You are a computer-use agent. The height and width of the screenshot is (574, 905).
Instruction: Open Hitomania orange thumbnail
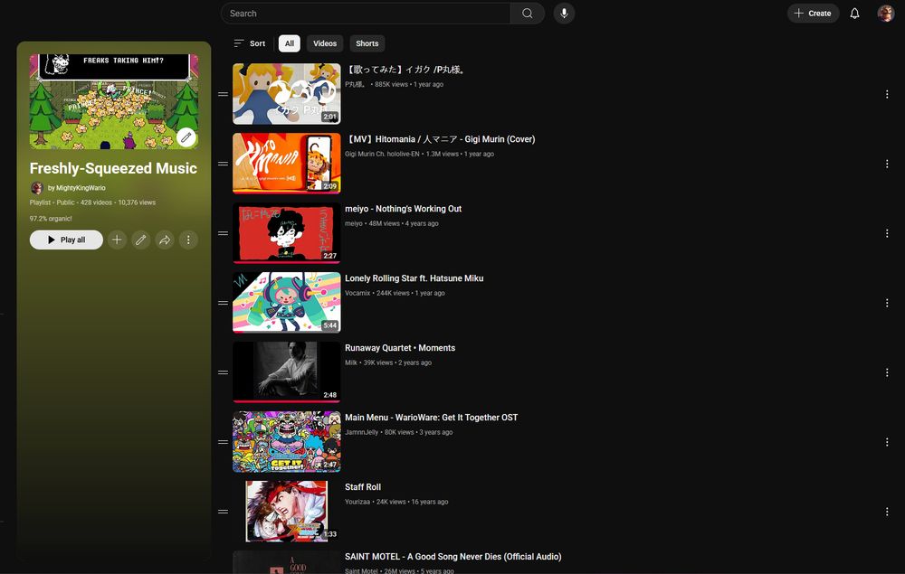[x=286, y=163]
